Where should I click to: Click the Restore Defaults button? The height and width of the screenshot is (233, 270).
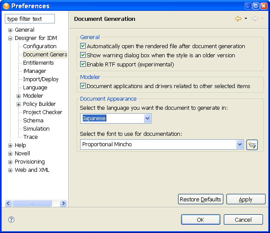click(200, 199)
